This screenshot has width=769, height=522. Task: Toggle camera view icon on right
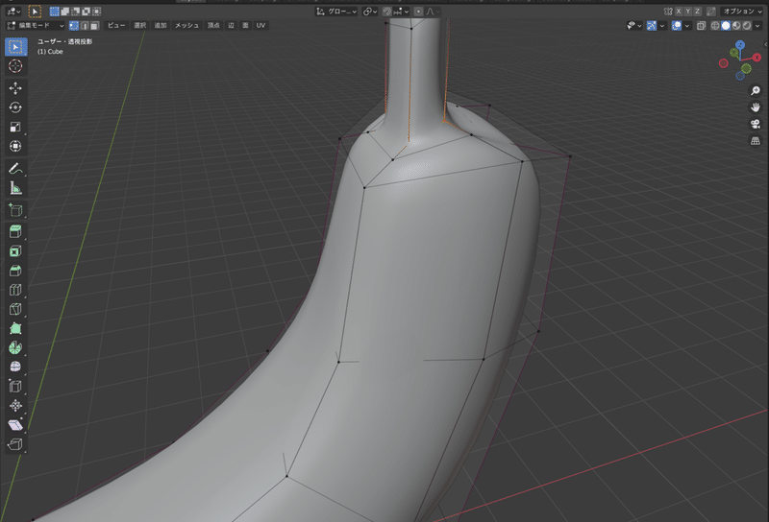click(x=755, y=124)
